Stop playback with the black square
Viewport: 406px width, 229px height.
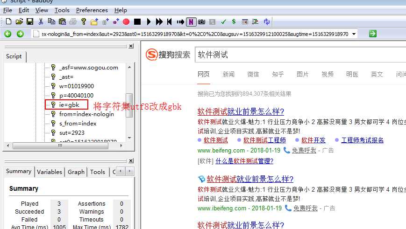[x=137, y=22]
